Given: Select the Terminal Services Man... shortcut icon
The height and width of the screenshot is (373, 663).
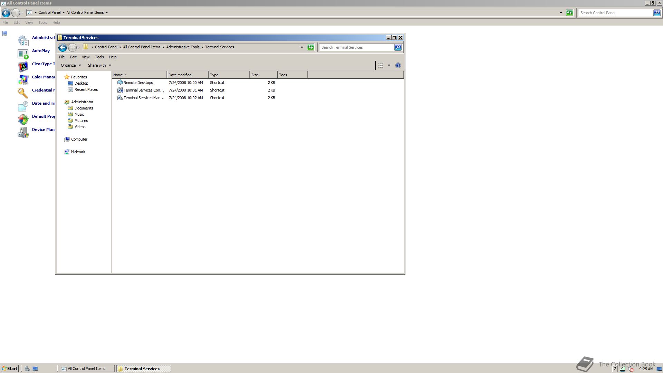Looking at the screenshot, I should (120, 97).
